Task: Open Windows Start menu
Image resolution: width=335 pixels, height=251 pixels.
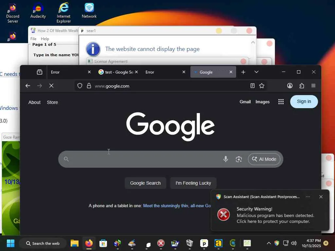Action: click(10, 243)
